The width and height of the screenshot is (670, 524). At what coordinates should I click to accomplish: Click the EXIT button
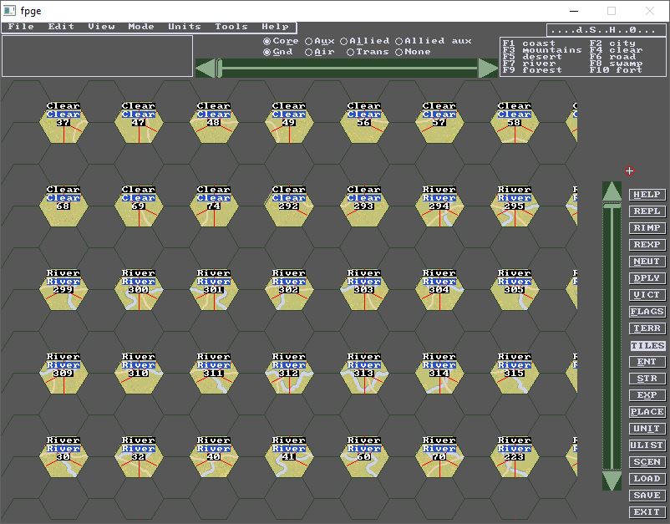(647, 512)
